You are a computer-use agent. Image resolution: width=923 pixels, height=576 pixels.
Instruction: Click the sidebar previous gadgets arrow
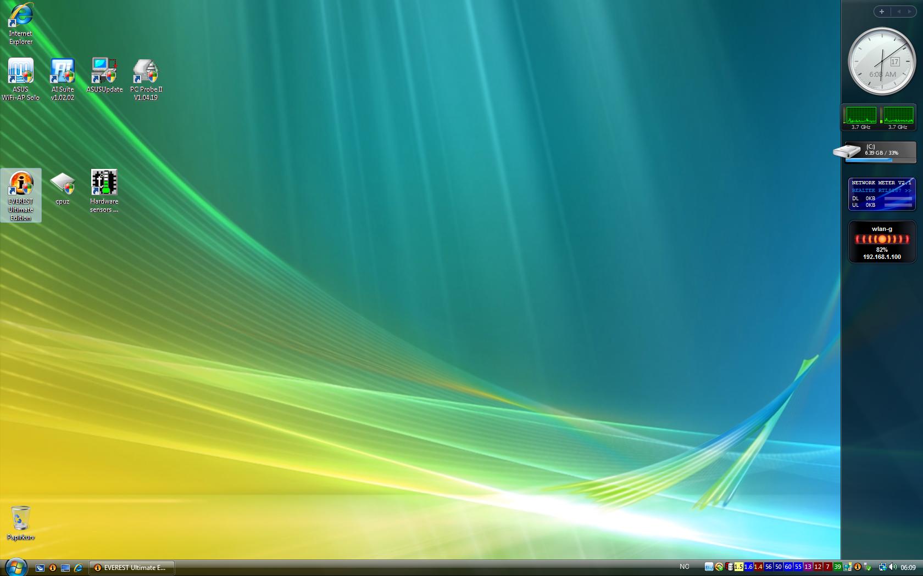[x=899, y=12]
